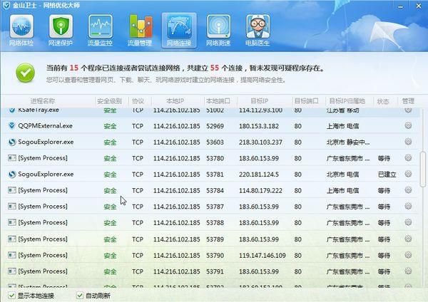
Task: Sort by 状态 column header
Action: 383,101
